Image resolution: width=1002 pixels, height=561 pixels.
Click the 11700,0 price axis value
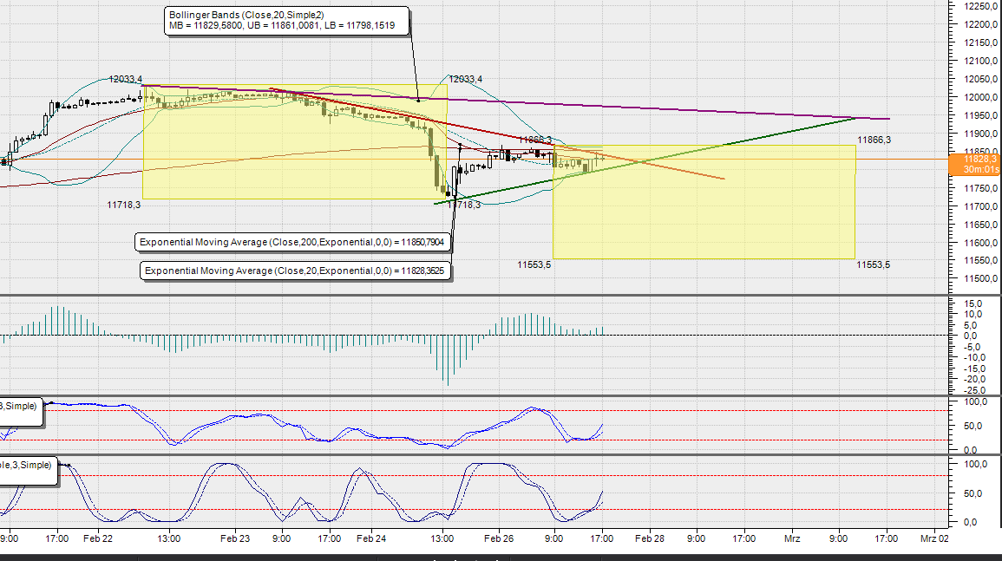(x=981, y=206)
